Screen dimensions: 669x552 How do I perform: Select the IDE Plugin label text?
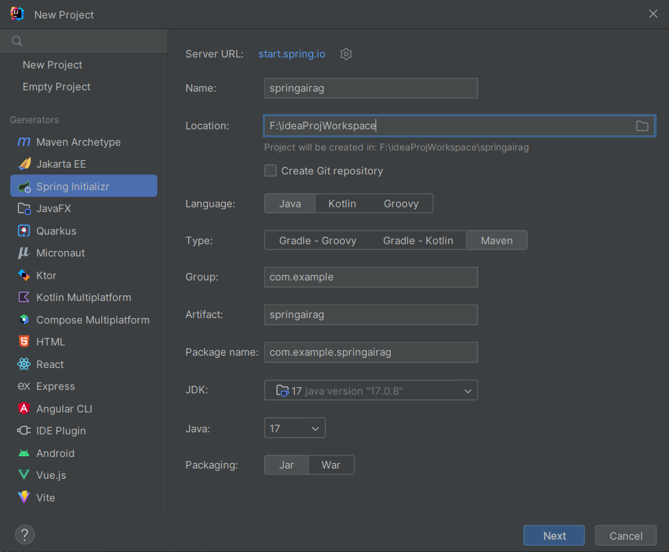coord(61,431)
